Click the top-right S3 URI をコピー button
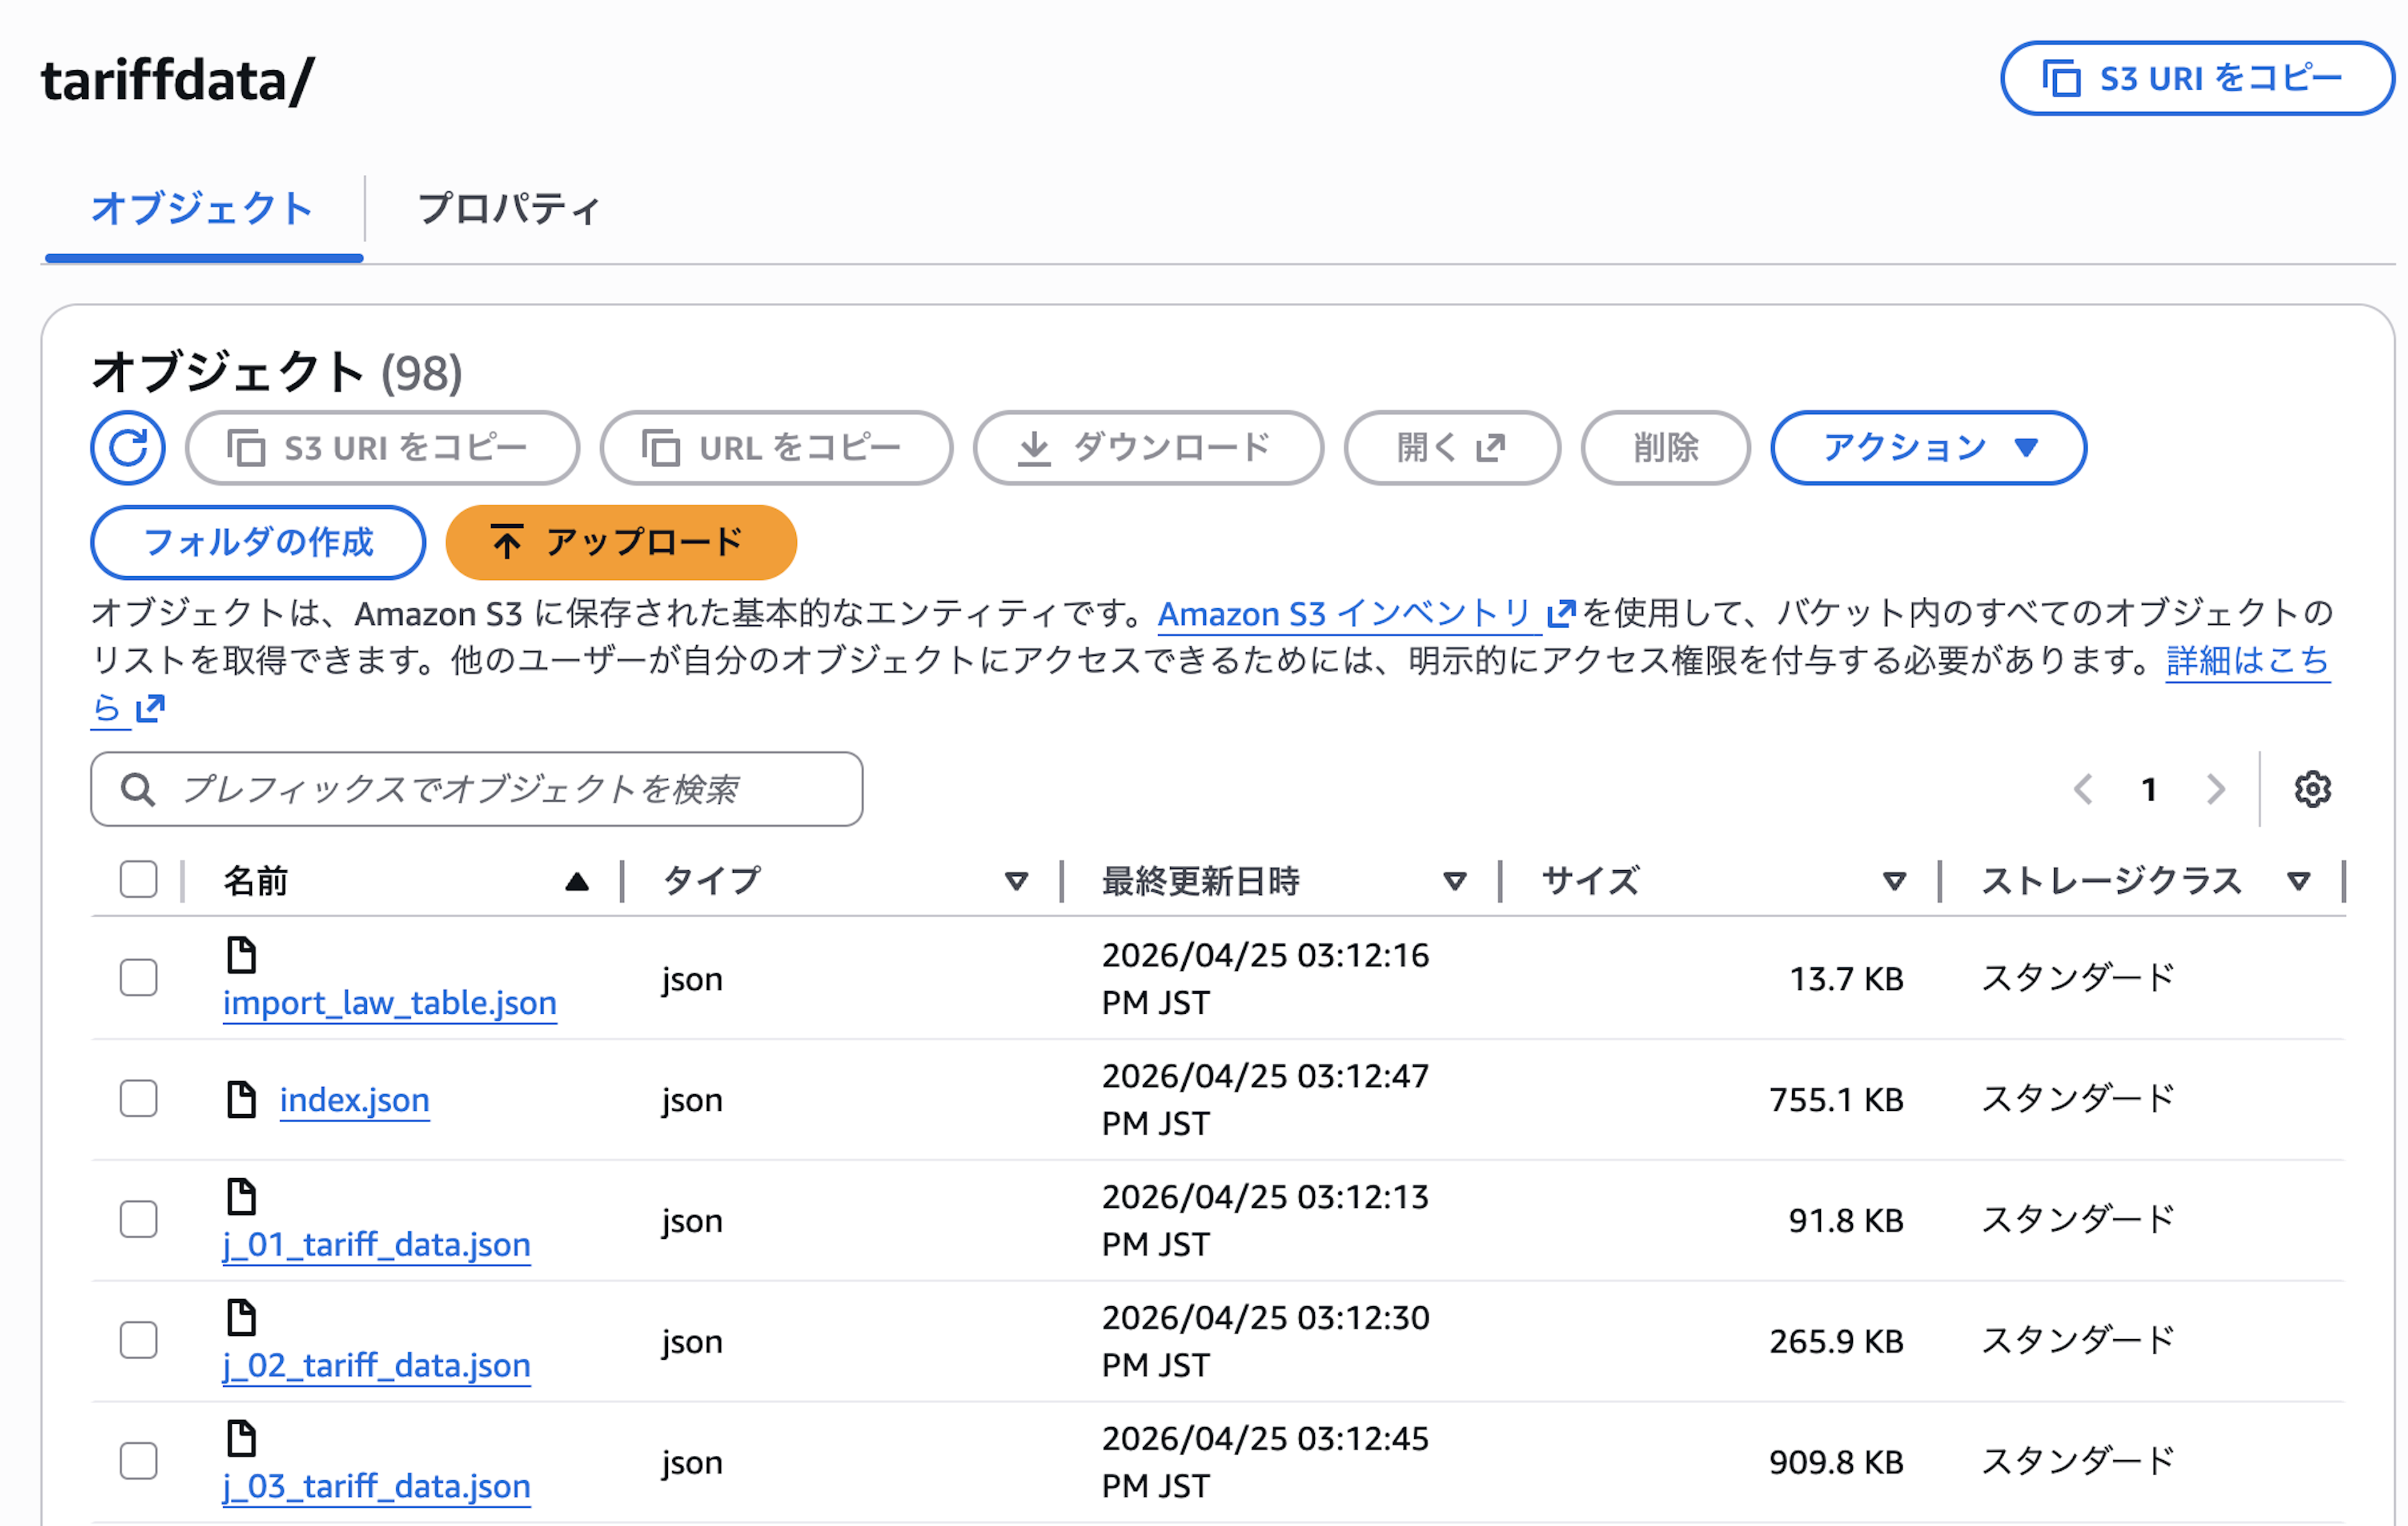This screenshot has height=1526, width=2408. click(2196, 78)
